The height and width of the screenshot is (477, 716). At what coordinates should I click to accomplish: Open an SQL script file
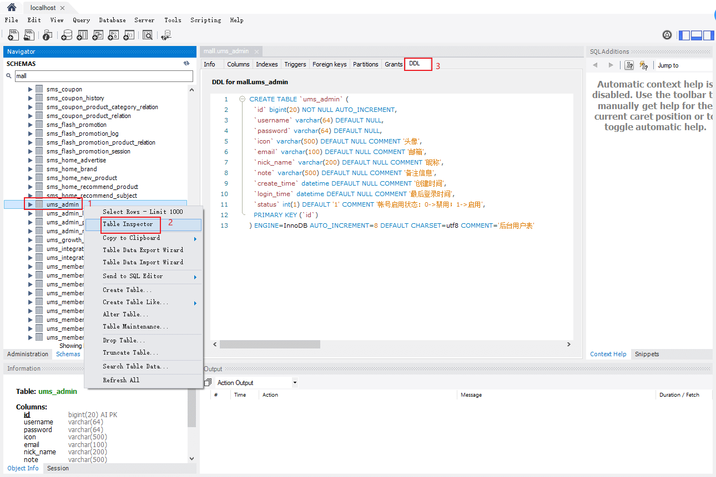pos(29,35)
